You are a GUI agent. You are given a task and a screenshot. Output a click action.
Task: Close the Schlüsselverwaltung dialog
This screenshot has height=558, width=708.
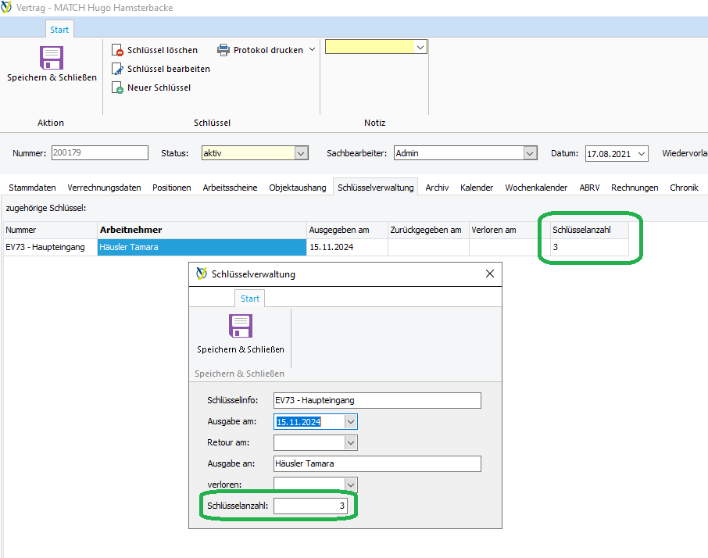(x=490, y=274)
